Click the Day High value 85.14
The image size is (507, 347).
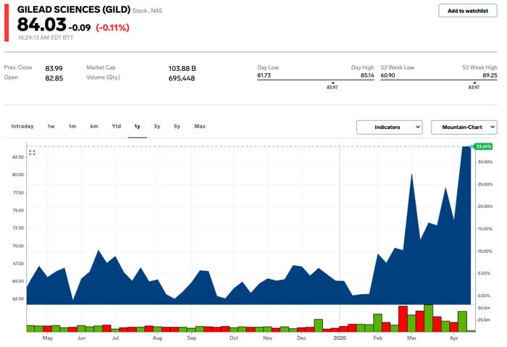point(367,75)
